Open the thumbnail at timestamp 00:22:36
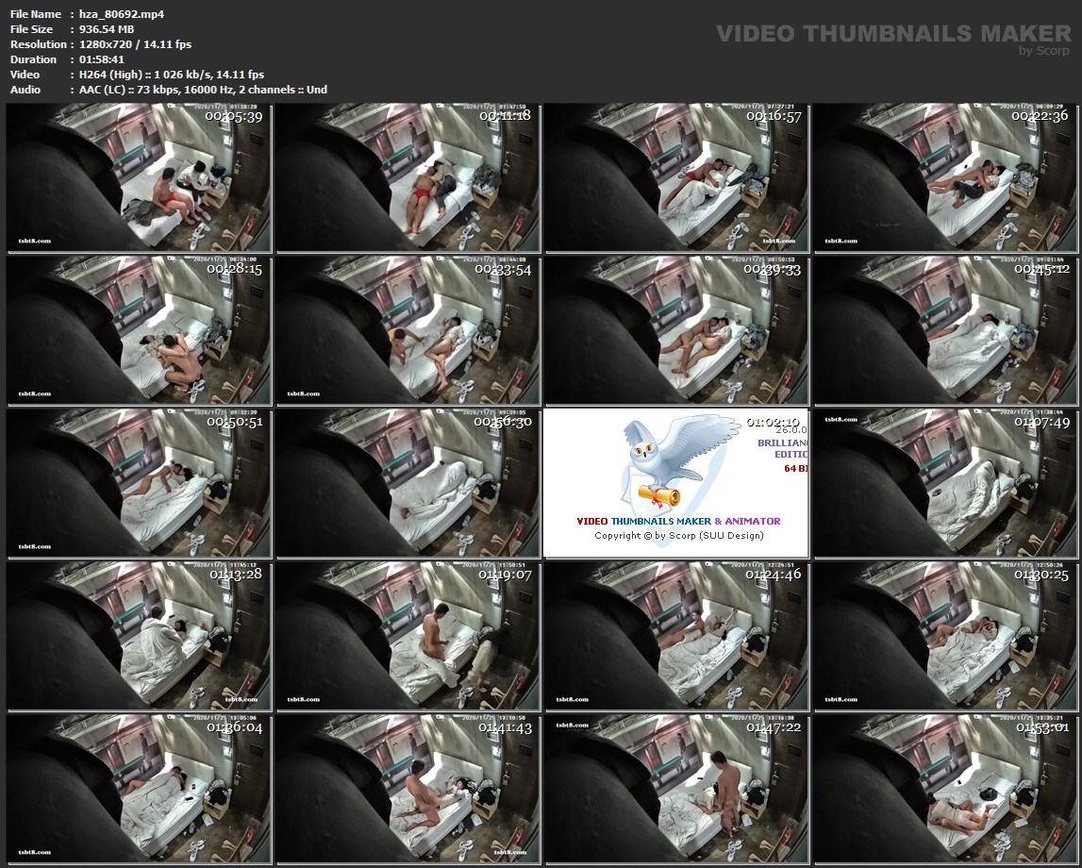Viewport: 1082px width, 868px height. (x=946, y=178)
